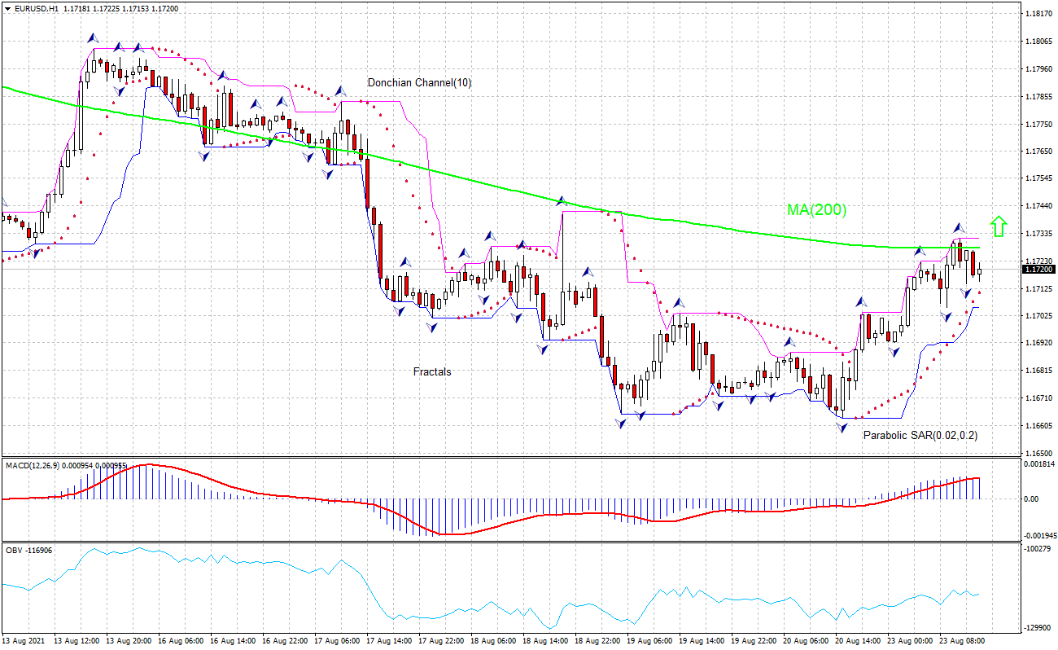This screenshot has height=650, width=1058.
Task: Click price axis value 1.18170
Action: point(1038,14)
